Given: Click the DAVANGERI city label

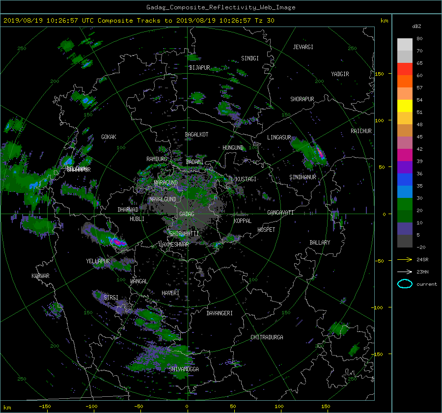Looking at the screenshot, I should pyautogui.click(x=220, y=313).
